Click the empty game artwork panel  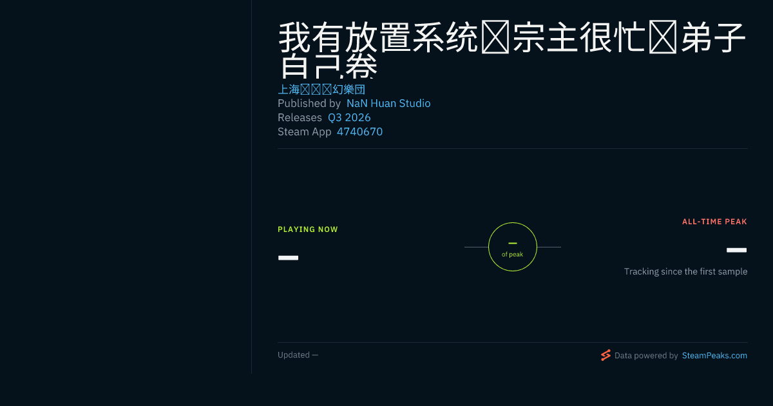126,187
